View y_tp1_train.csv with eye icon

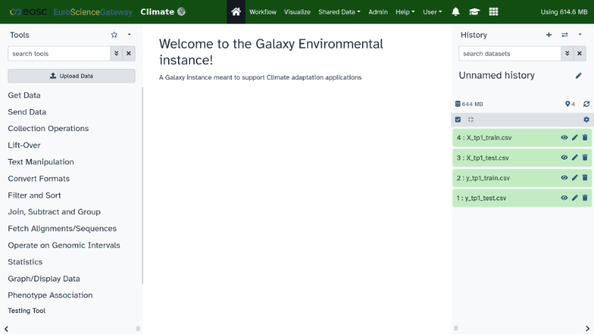pos(564,177)
